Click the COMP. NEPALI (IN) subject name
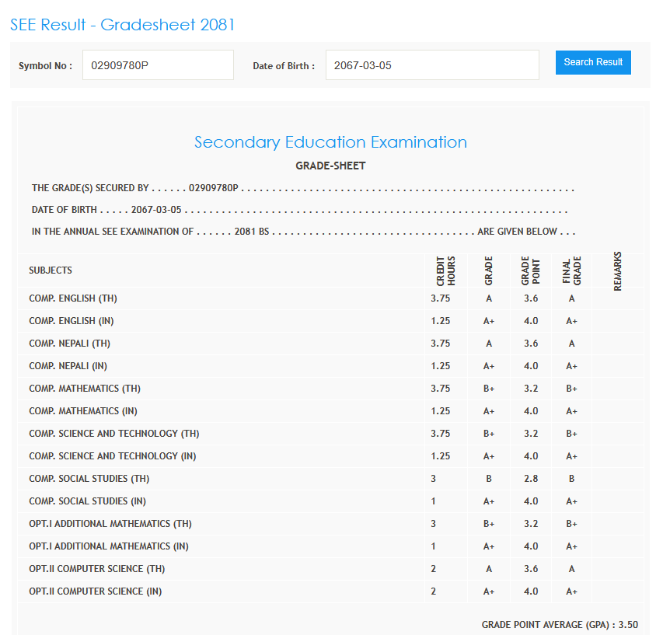663x635 pixels. pyautogui.click(x=72, y=366)
